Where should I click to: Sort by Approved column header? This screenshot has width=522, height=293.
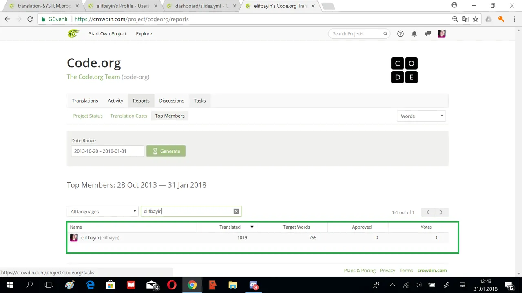point(362,227)
